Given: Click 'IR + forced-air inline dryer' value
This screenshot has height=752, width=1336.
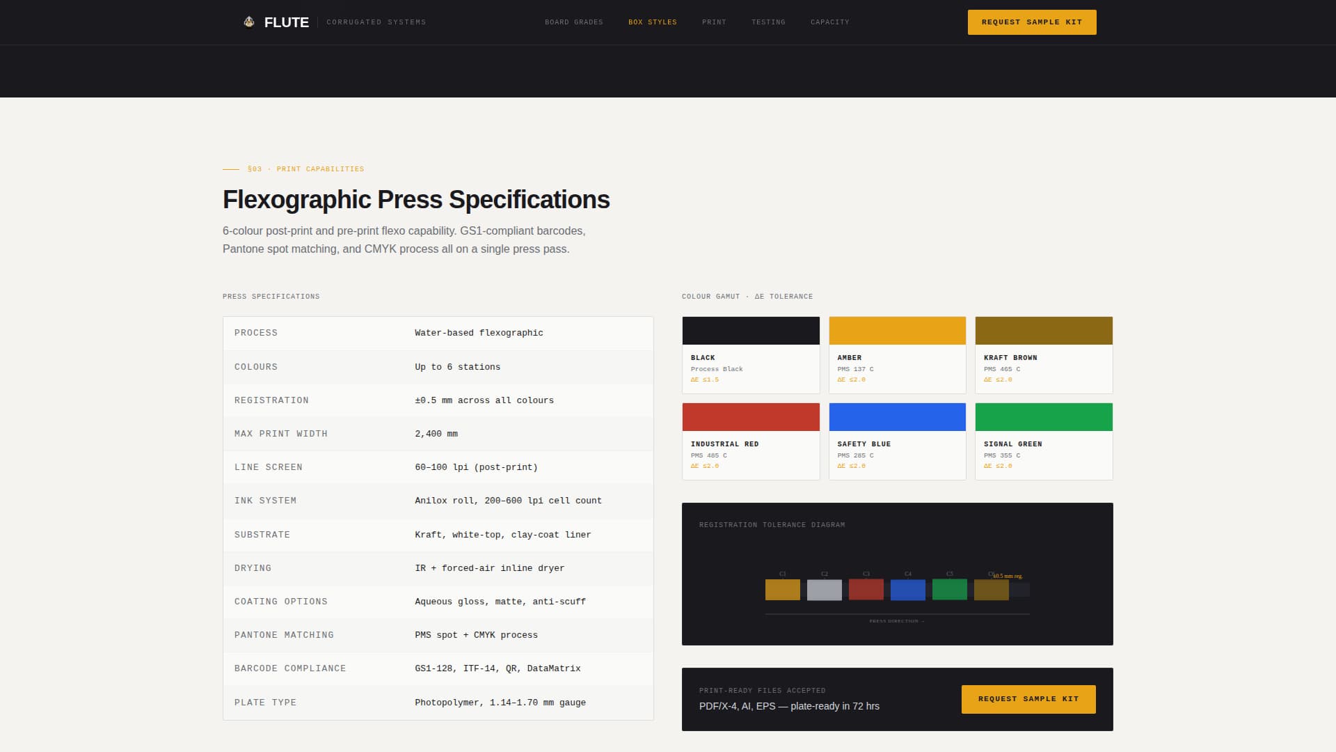Looking at the screenshot, I should click(x=489, y=568).
